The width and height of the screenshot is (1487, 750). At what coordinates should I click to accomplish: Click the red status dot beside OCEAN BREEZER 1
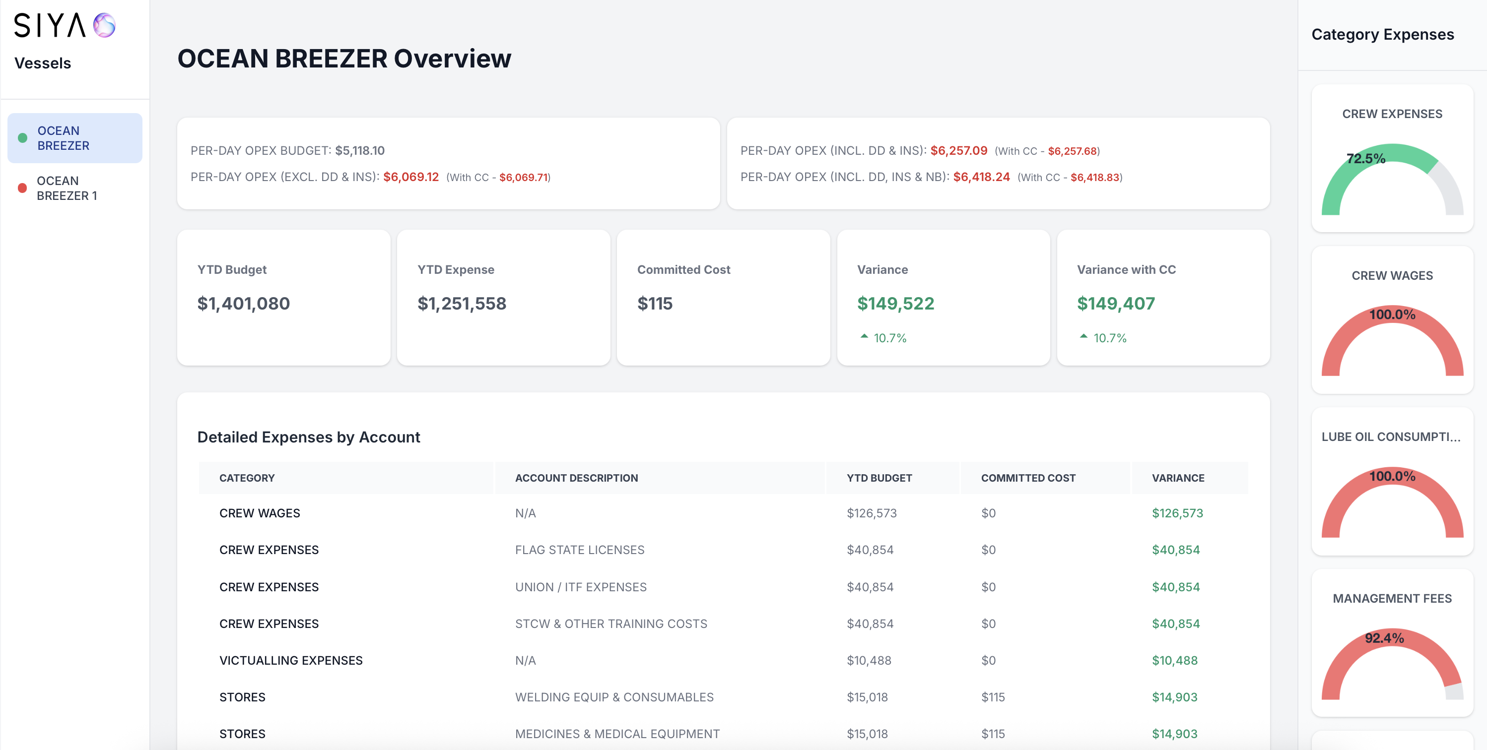23,187
